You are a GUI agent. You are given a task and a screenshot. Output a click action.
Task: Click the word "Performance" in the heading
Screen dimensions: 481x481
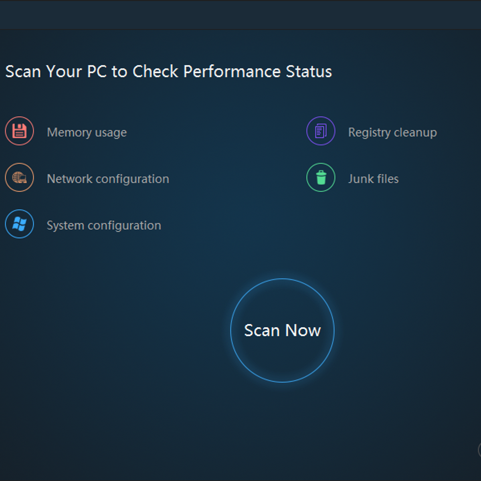pyautogui.click(x=232, y=72)
